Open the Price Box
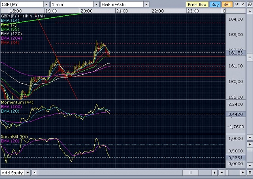 tap(197, 4)
